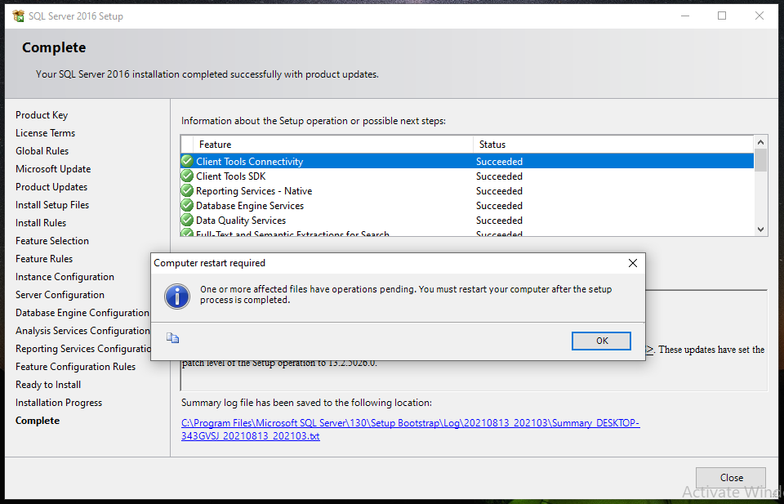Click the feature list scrollbar thumb

pos(760,160)
